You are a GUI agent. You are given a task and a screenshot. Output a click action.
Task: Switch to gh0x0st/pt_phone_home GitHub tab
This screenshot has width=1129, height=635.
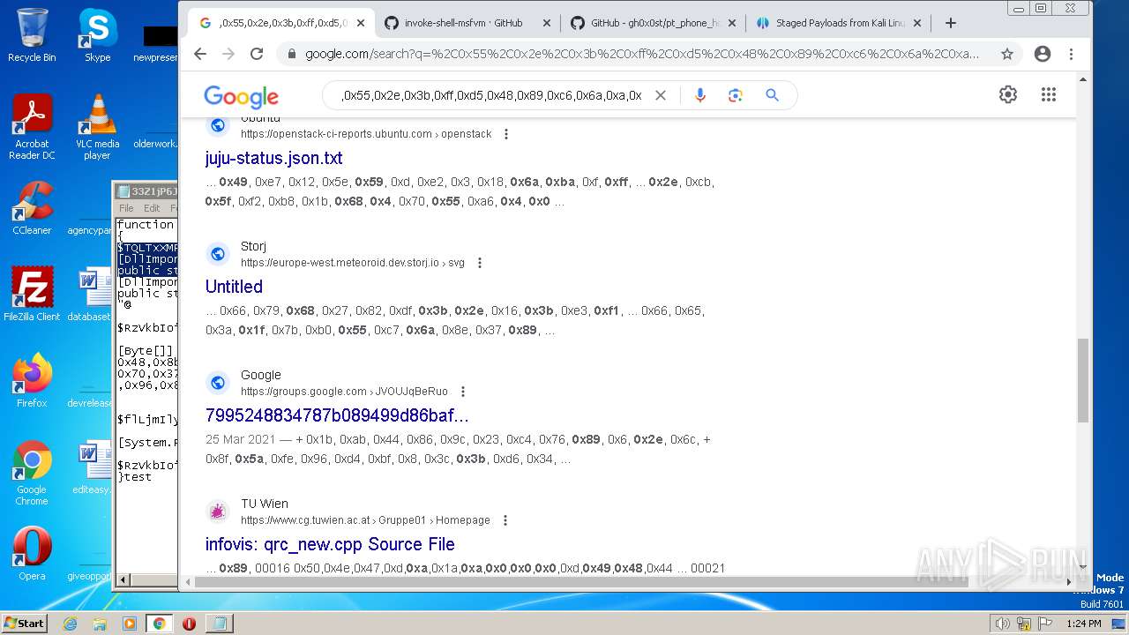pos(653,23)
